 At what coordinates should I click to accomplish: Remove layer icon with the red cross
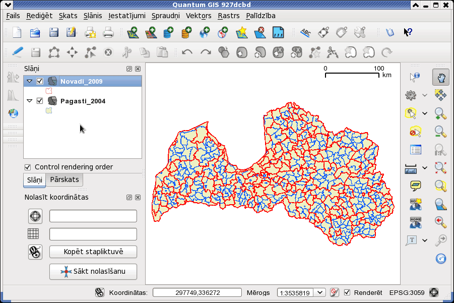click(x=260, y=32)
